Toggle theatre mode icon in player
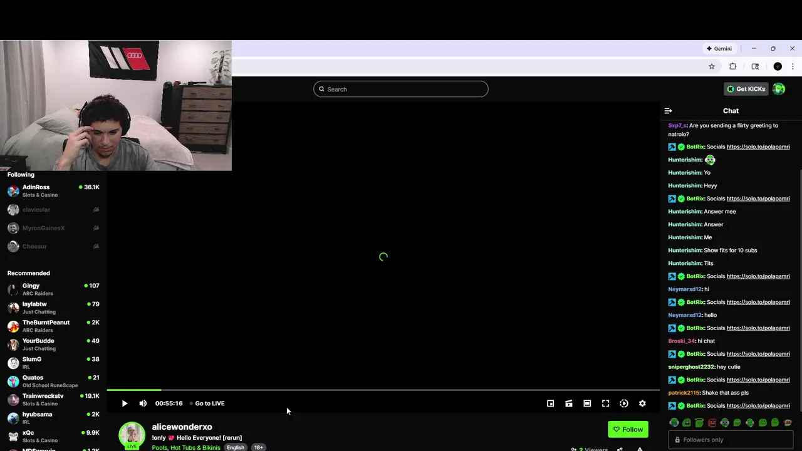Screen dimensions: 802x451 (x=587, y=403)
